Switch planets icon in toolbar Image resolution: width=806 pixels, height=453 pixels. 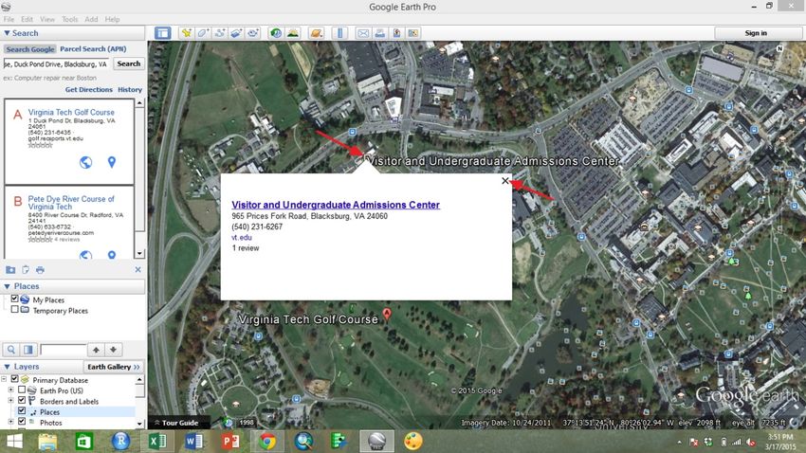pos(316,33)
